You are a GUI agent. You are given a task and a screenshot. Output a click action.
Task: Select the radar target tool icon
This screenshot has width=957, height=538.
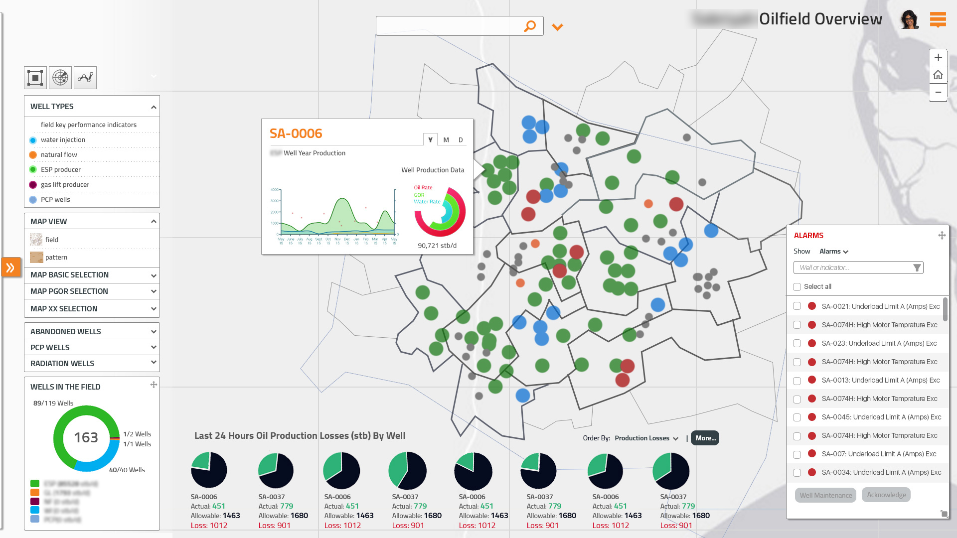tap(60, 78)
